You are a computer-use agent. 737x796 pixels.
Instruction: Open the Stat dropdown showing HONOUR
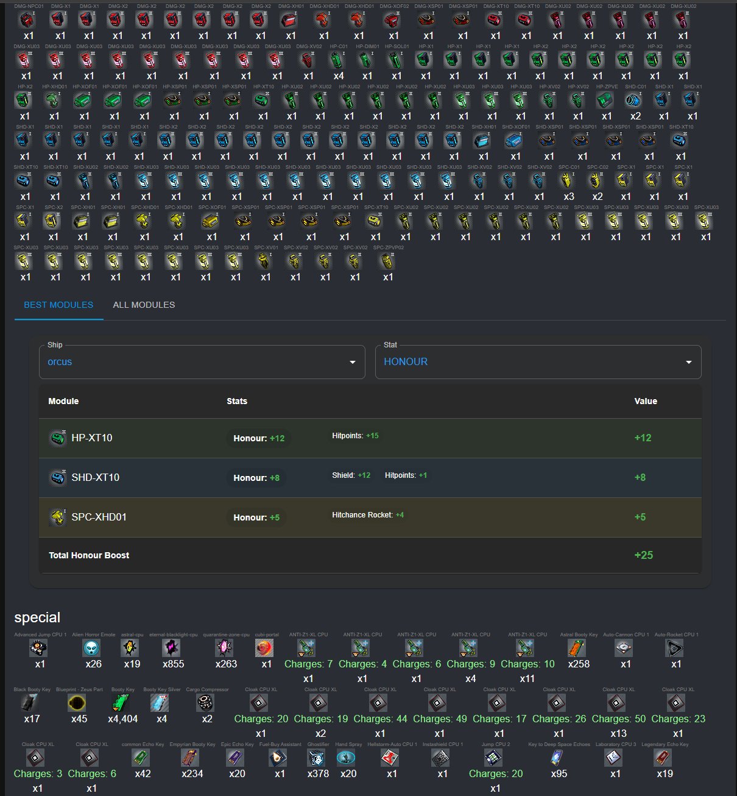point(537,362)
